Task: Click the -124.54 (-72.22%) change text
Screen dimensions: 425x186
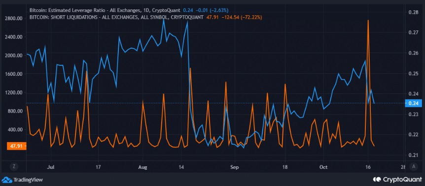Action: pyautogui.click(x=241, y=17)
